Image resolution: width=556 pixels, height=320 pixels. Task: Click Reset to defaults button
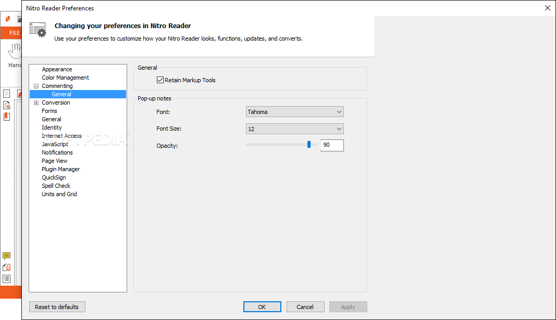pos(57,307)
